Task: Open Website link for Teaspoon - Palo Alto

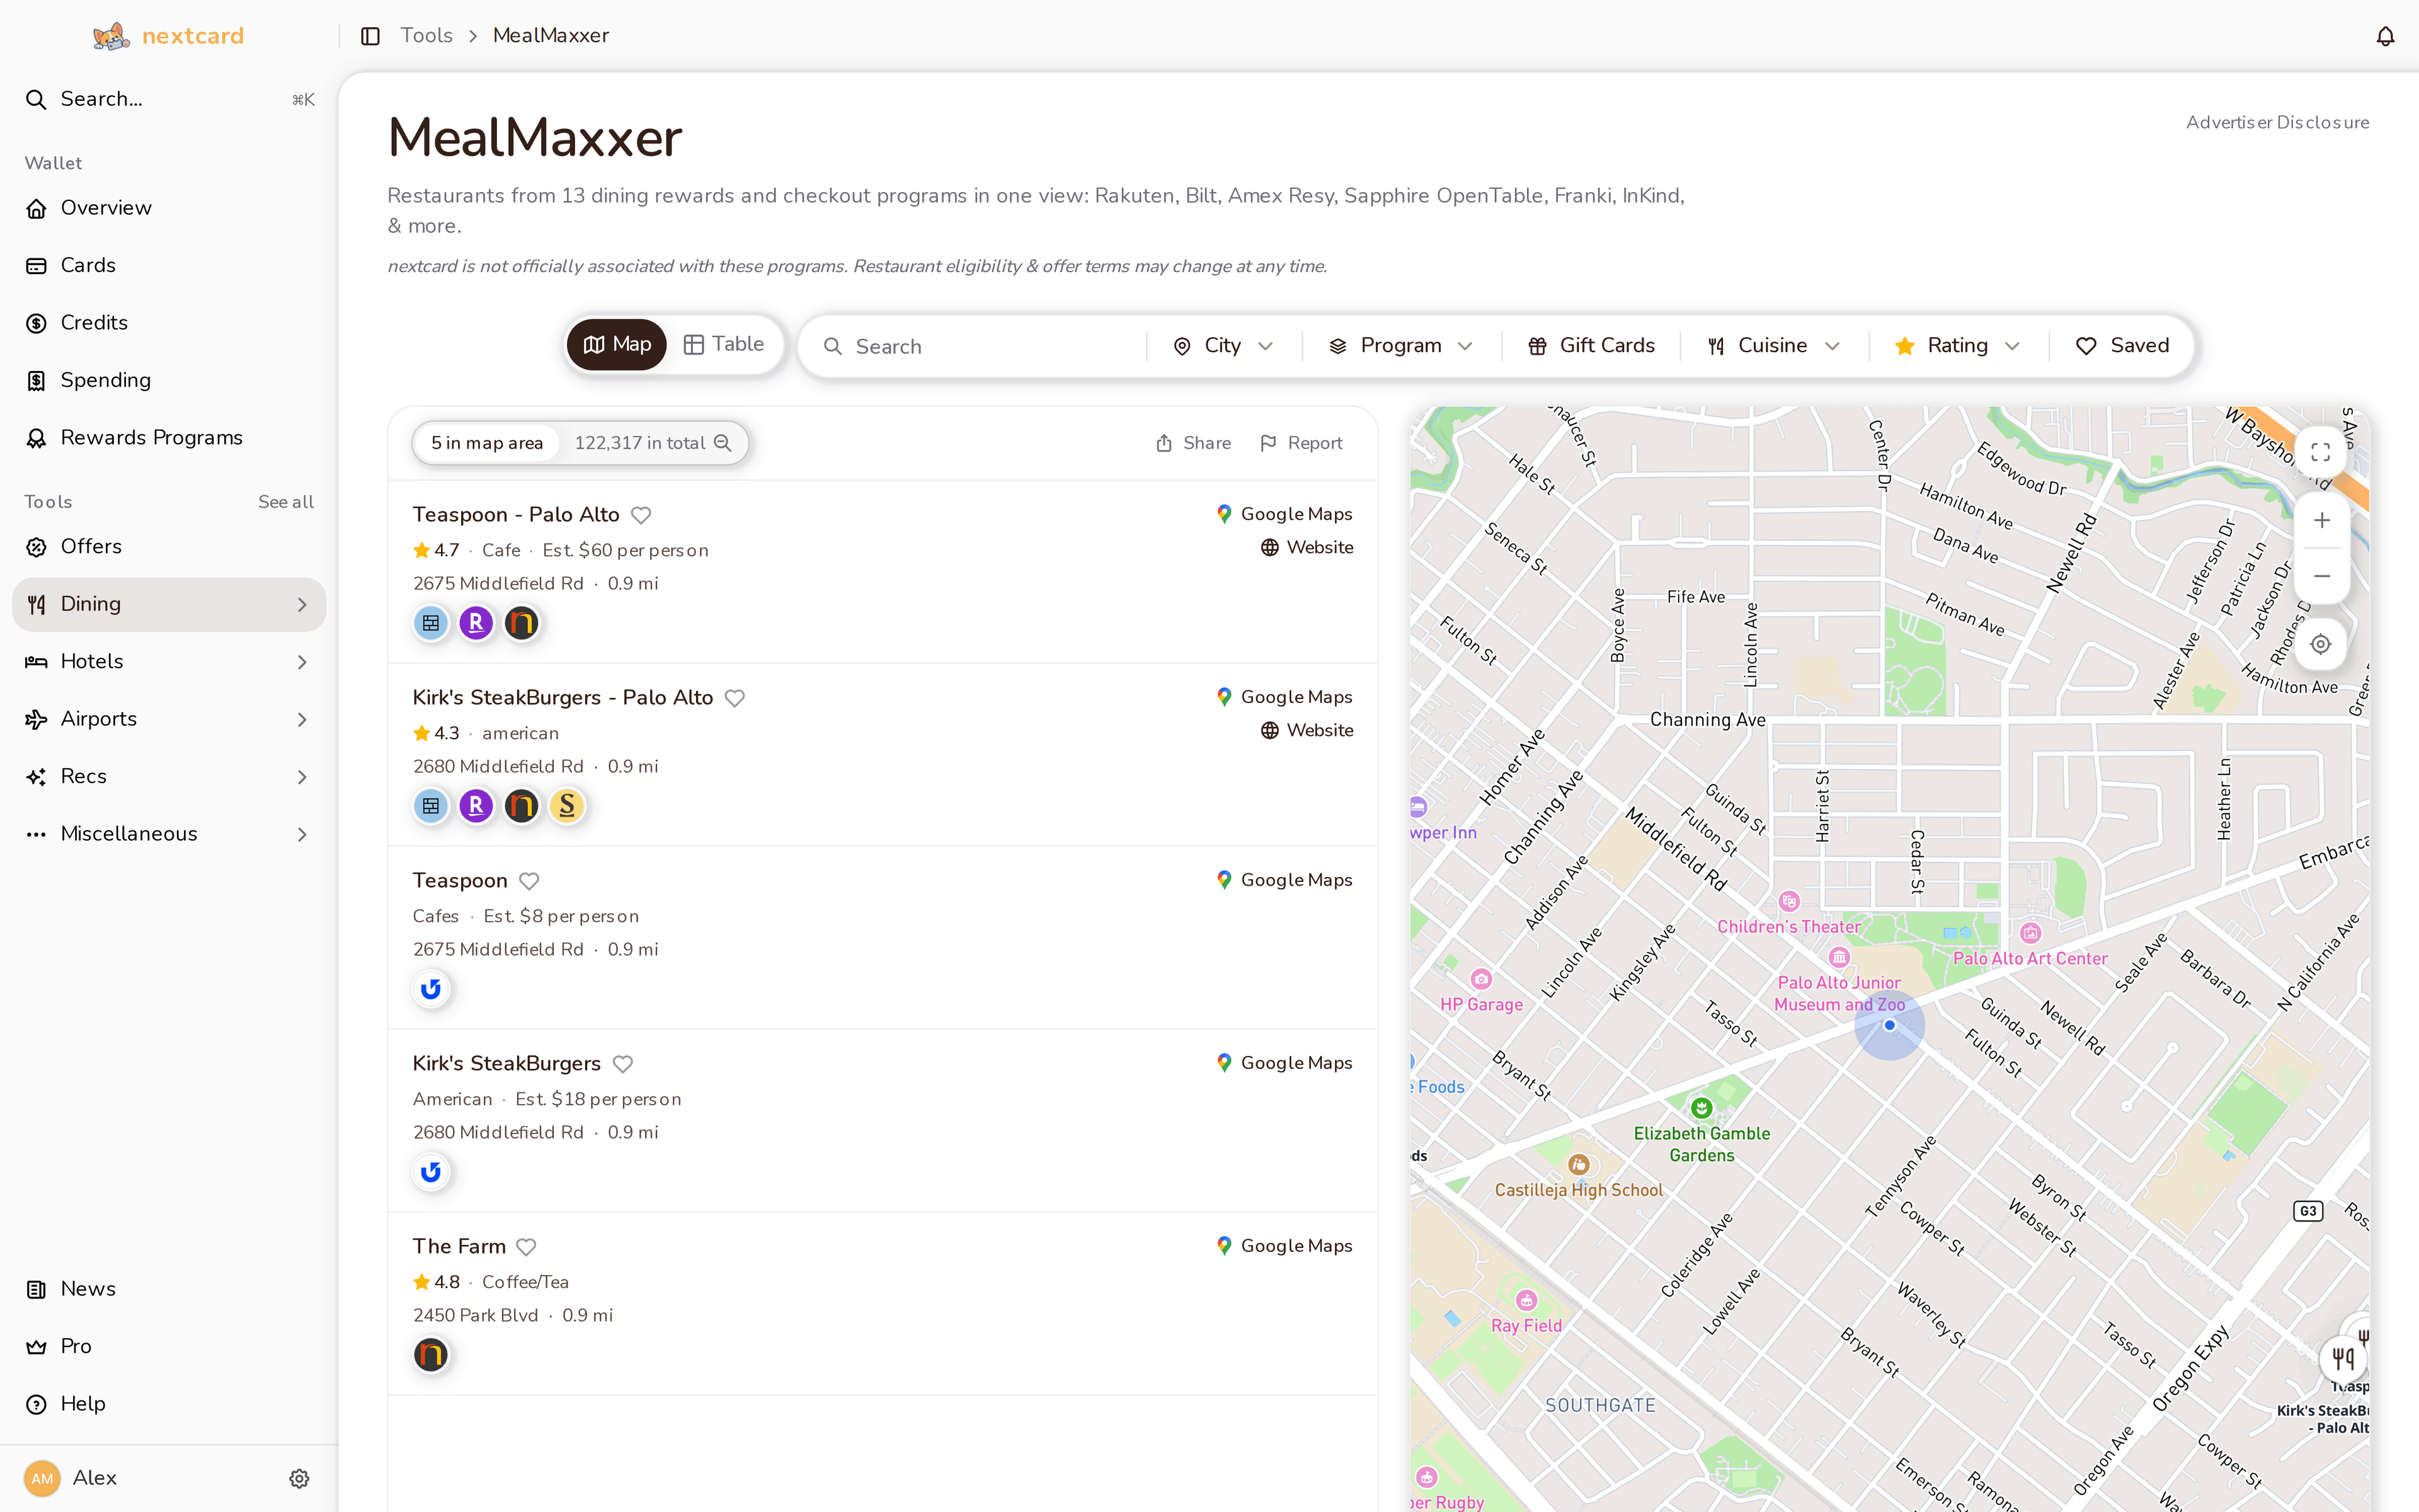Action: [1308, 548]
